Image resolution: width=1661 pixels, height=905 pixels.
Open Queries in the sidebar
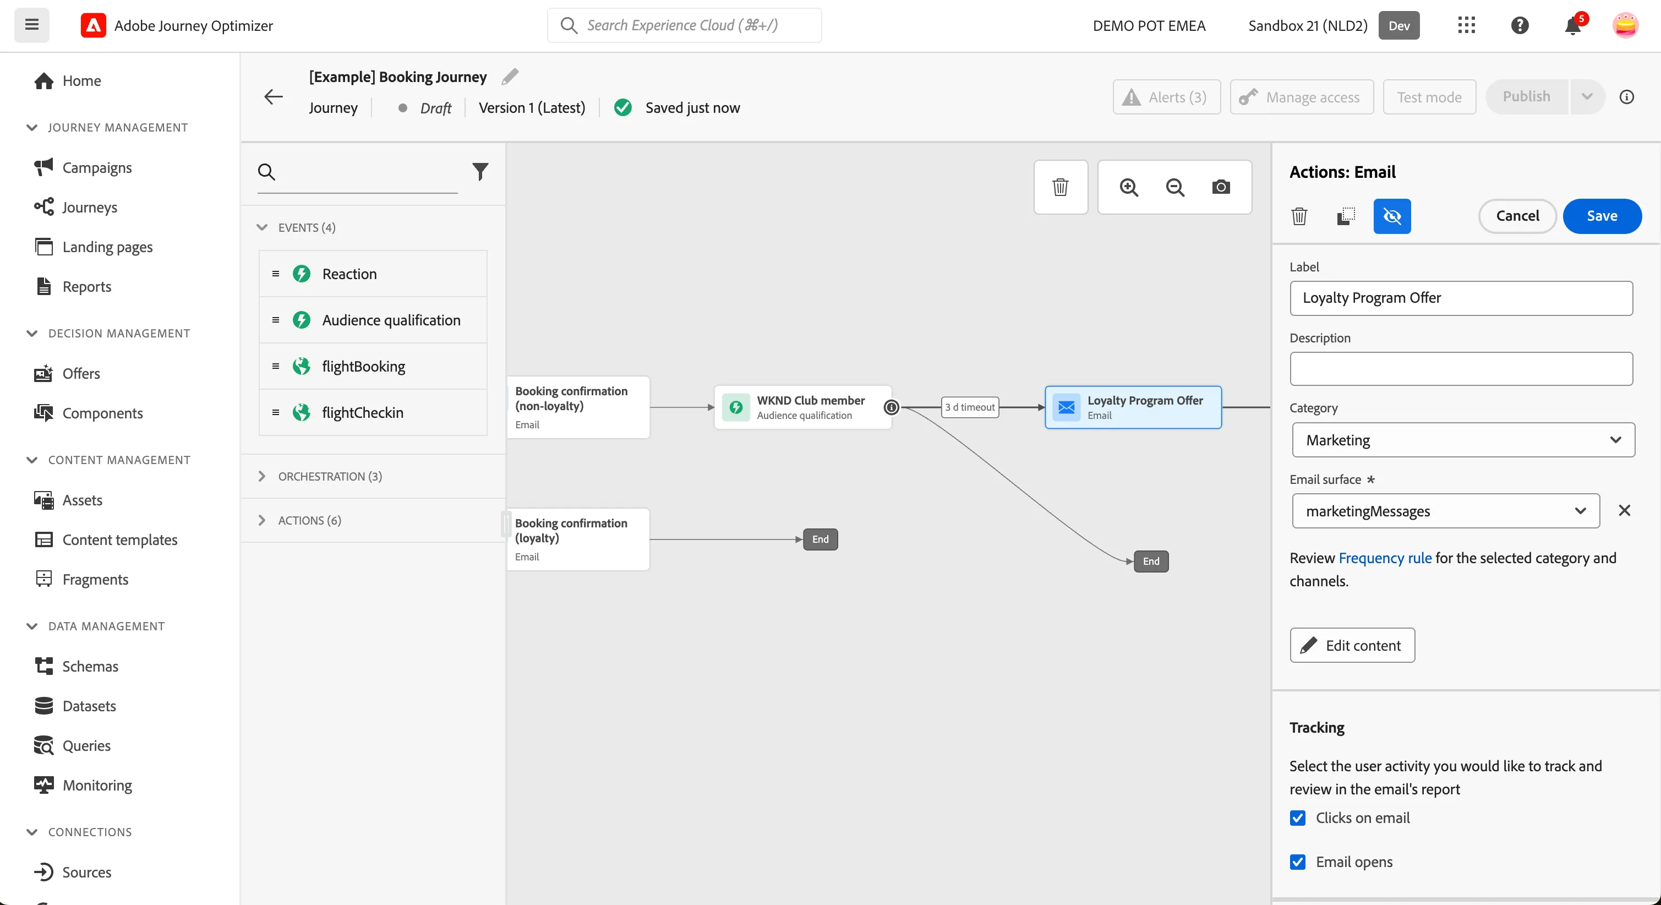(x=86, y=746)
